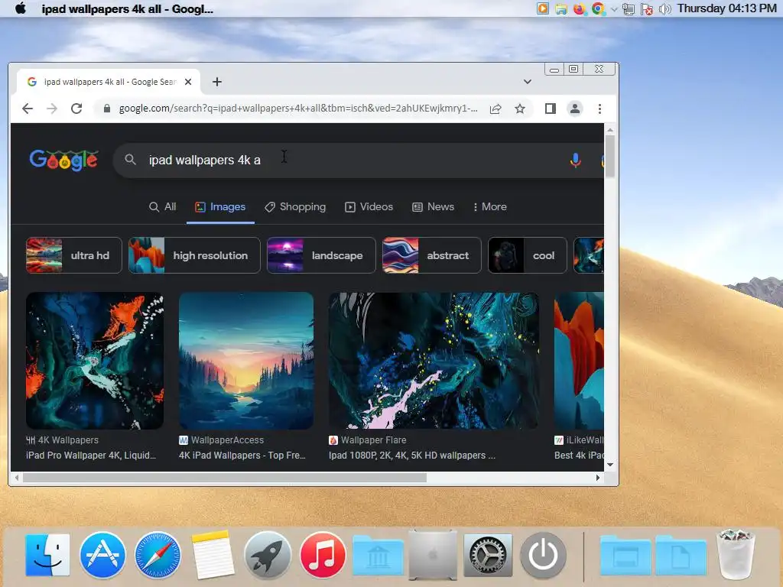Share this page via share icon

coord(495,109)
